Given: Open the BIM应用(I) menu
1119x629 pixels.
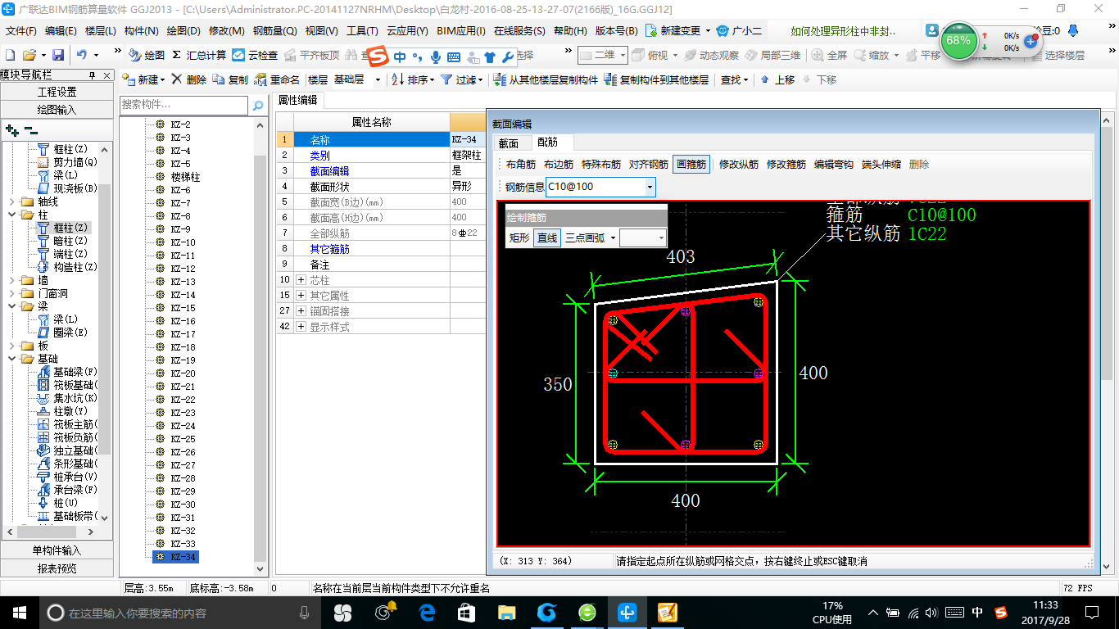Looking at the screenshot, I should [461, 30].
